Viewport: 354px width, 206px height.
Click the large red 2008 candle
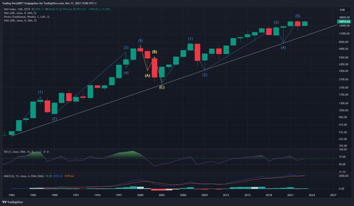197,52
